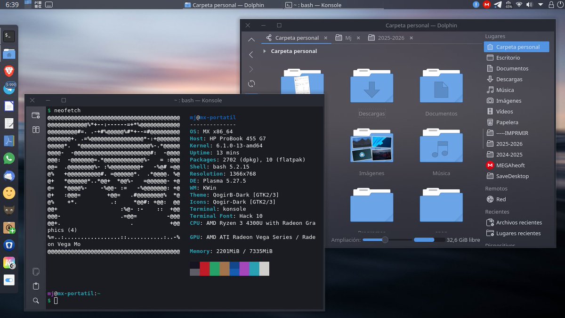Open Telegram with the 9.999 badge in dock
This screenshot has height=318, width=565.
[9, 88]
